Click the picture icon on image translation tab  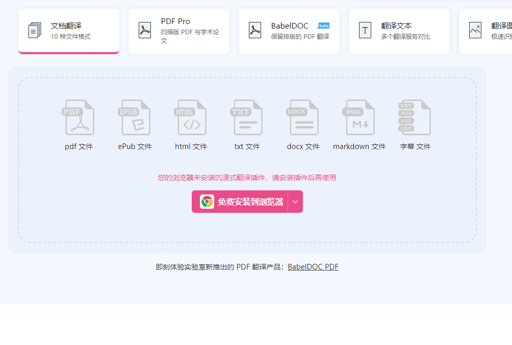click(475, 31)
